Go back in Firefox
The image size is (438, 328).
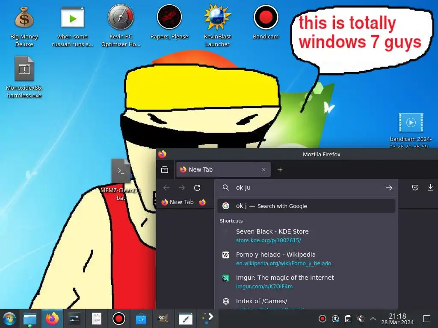pos(166,188)
